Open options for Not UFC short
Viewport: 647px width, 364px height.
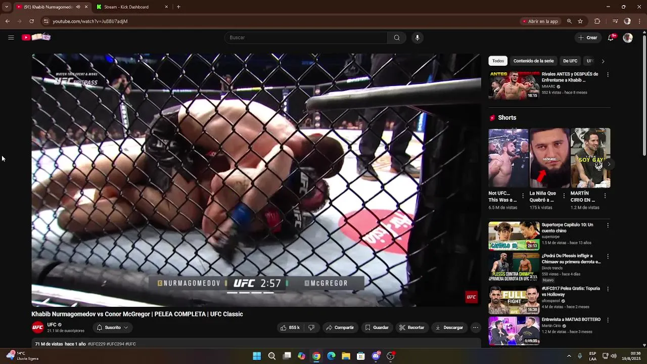pos(523,196)
